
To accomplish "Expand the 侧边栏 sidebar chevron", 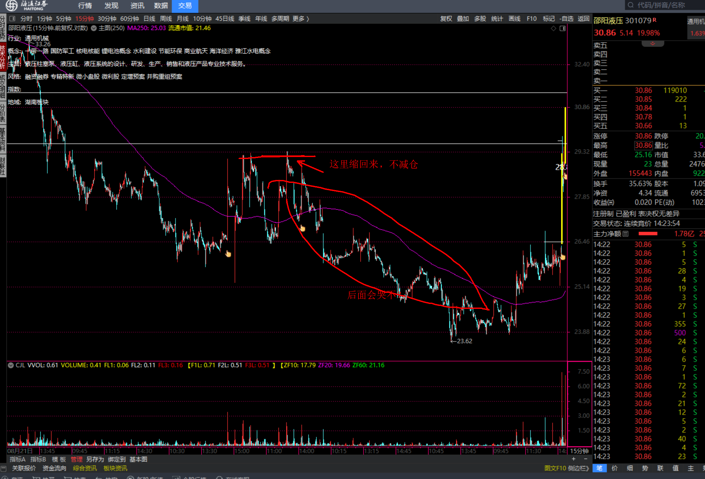I will (588, 468).
